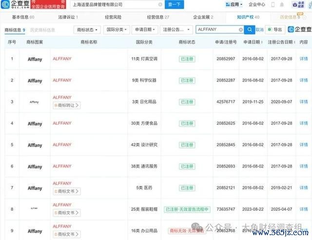Click 16类 办公用品 class cell
The image size is (312, 240).
[144, 231]
